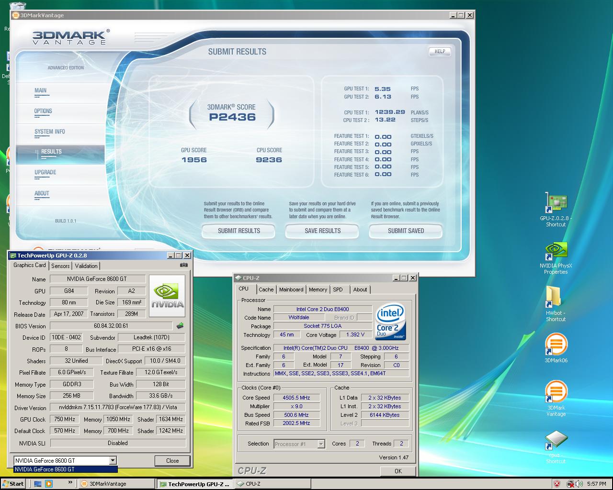Click the HELP button in 3DMark Vantage
Screen dimensions: 613x490
(x=440, y=51)
